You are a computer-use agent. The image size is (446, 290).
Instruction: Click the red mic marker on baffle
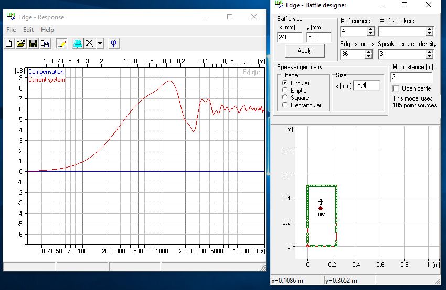(321, 208)
